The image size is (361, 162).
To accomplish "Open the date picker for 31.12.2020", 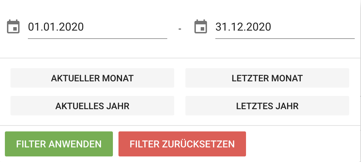I will 200,27.
